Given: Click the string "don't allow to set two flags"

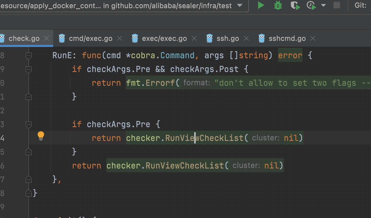Looking at the screenshot, I should pos(285,83).
